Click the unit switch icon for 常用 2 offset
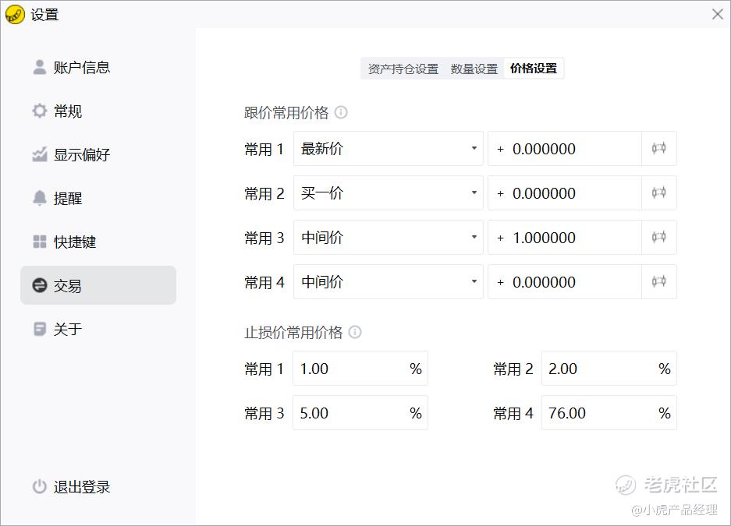The image size is (731, 526). [x=658, y=193]
